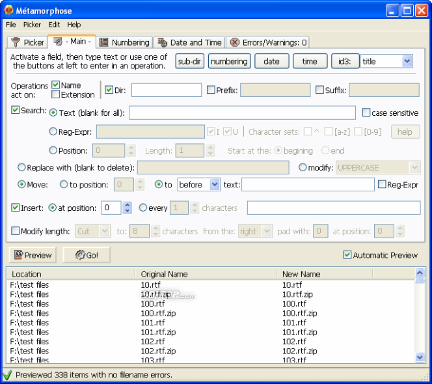The image size is (432, 384).
Task: Select original name 102.rtf.zip row
Action: click(158, 351)
